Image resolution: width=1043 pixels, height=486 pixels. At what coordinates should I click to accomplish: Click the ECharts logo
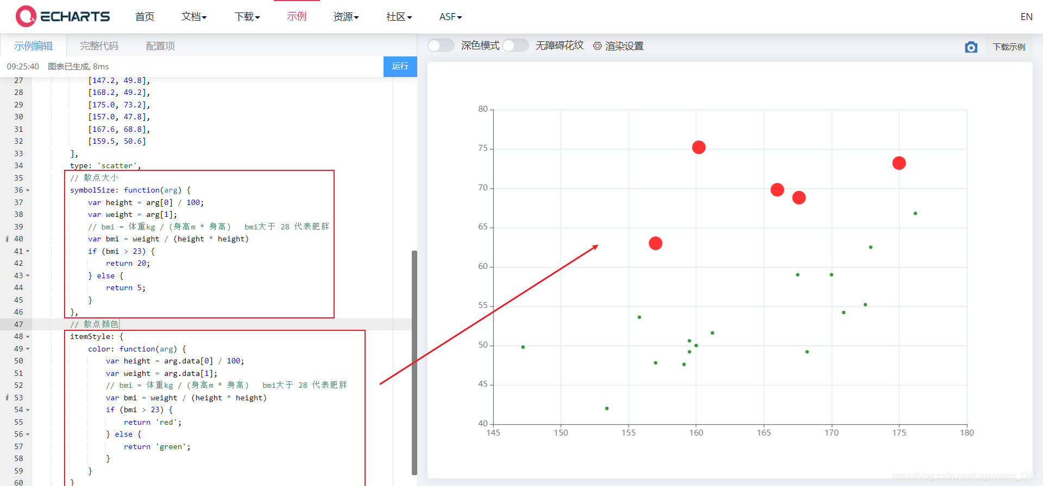[x=62, y=16]
